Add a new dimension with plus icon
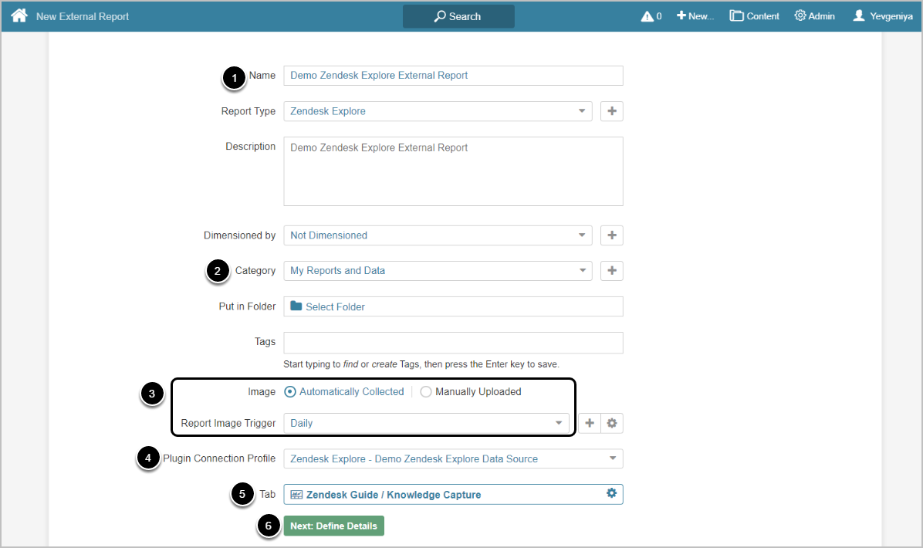 [612, 235]
